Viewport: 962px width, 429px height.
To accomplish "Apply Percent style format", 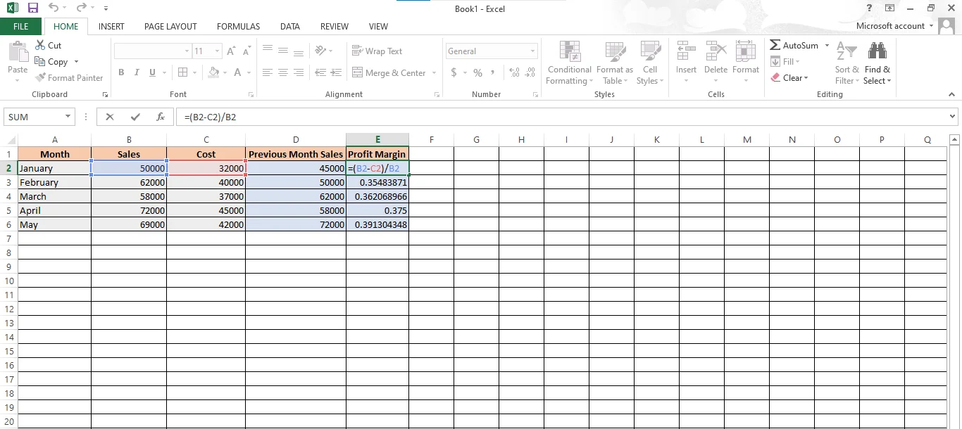I will coord(477,72).
